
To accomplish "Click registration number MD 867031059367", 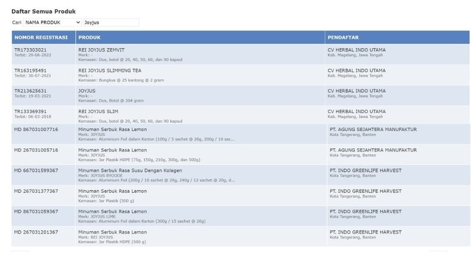I will [36, 212].
